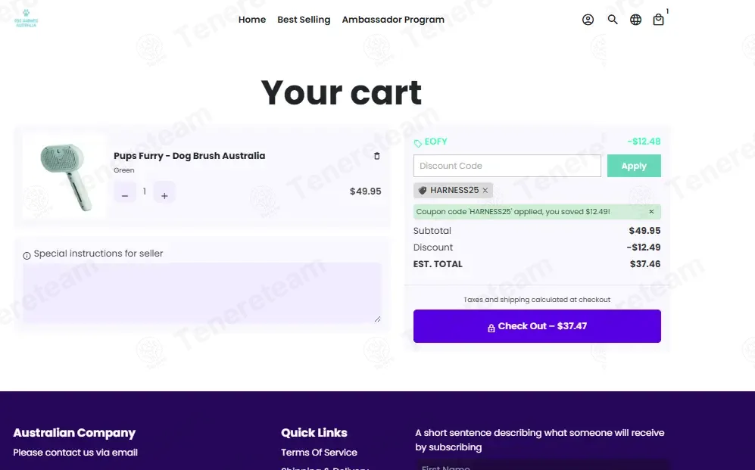The height and width of the screenshot is (470, 755).
Task: Click the Quick Links footer heading
Action: click(314, 432)
